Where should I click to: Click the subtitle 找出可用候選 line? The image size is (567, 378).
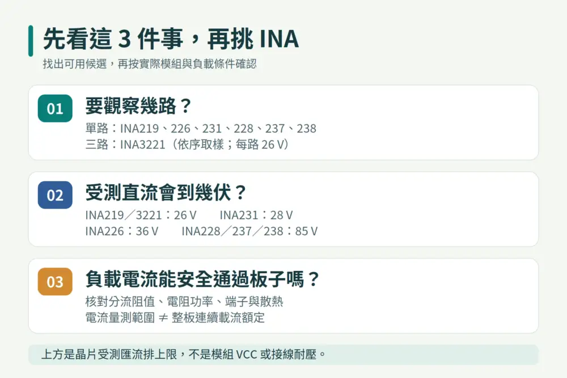[150, 64]
